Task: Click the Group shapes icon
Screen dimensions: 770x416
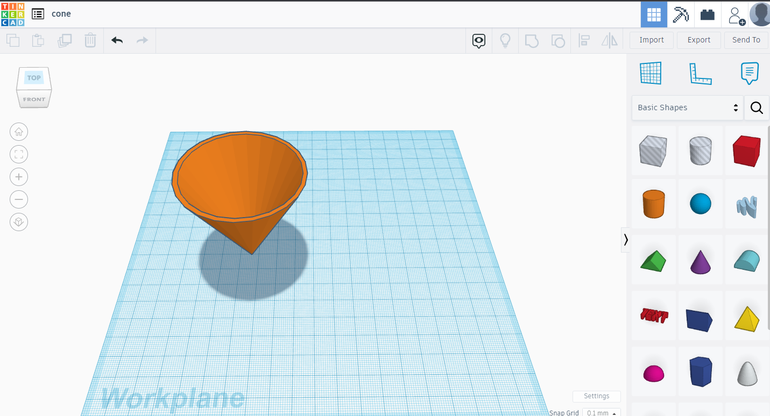Action: pos(532,41)
